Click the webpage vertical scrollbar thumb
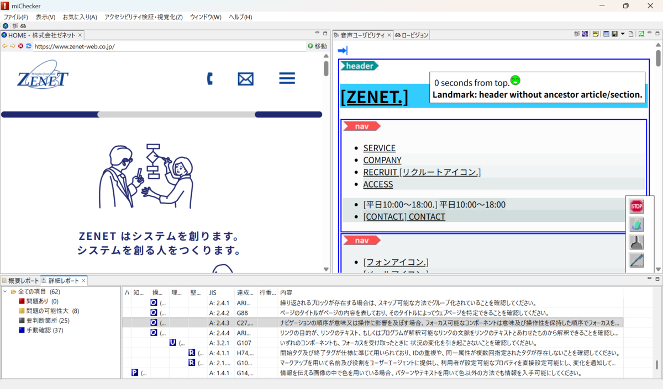 (x=326, y=68)
